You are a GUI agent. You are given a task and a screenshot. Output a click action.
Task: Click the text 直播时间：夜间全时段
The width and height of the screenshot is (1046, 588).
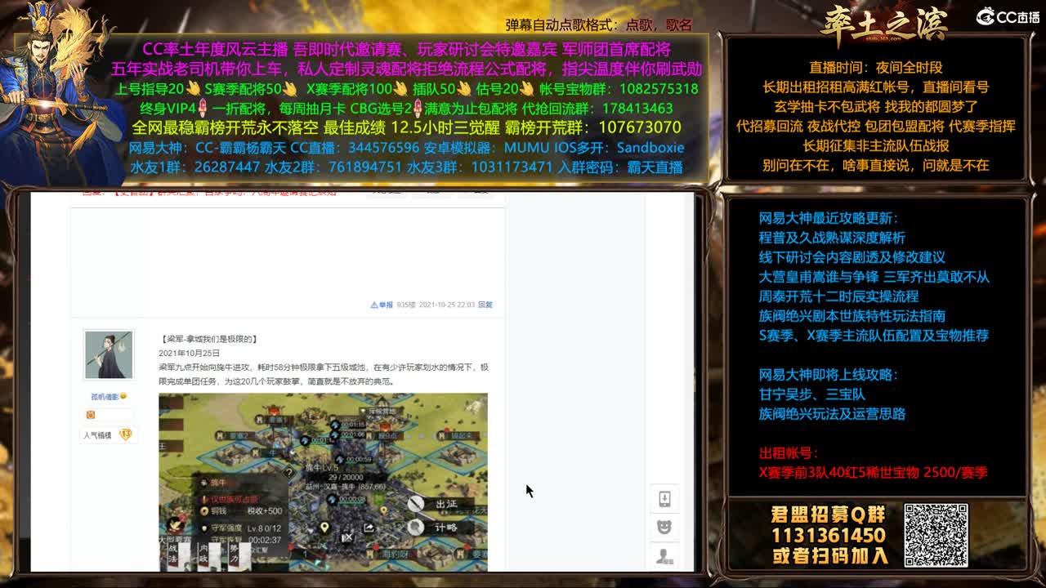click(875, 68)
